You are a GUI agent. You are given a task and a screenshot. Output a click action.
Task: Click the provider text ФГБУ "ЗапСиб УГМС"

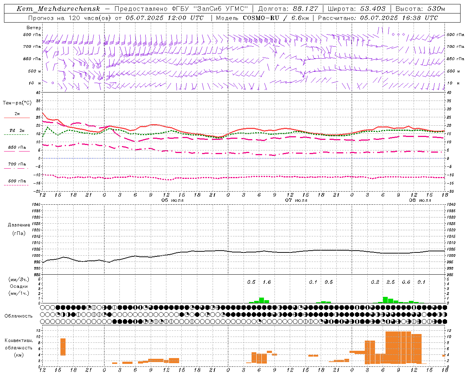[x=209, y=9]
